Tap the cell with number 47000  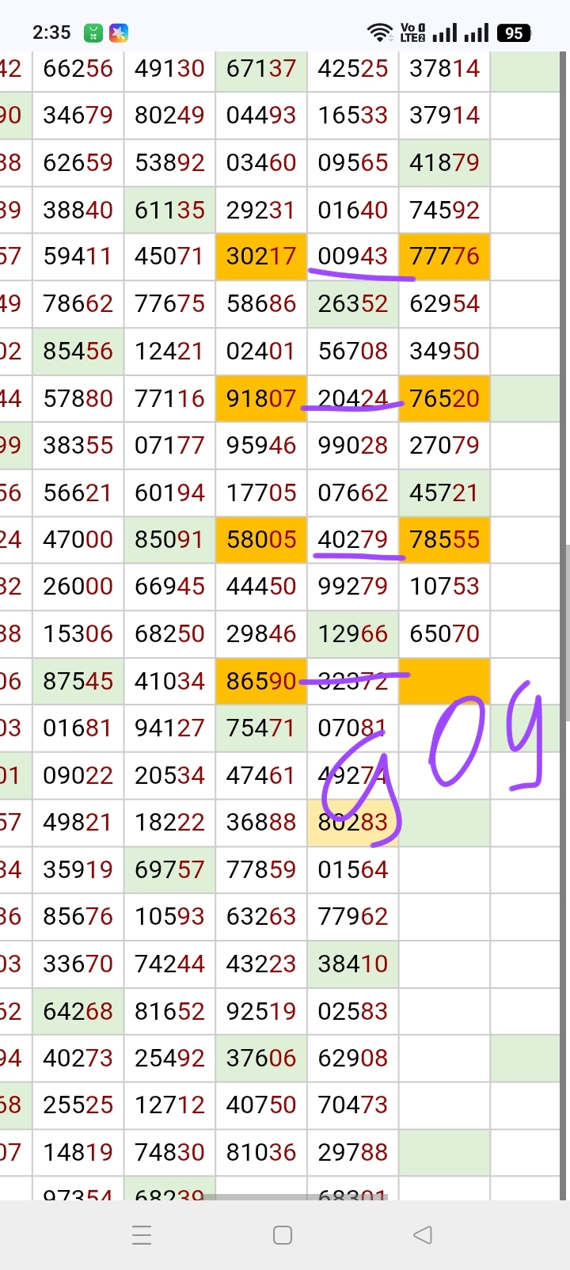[x=78, y=540]
